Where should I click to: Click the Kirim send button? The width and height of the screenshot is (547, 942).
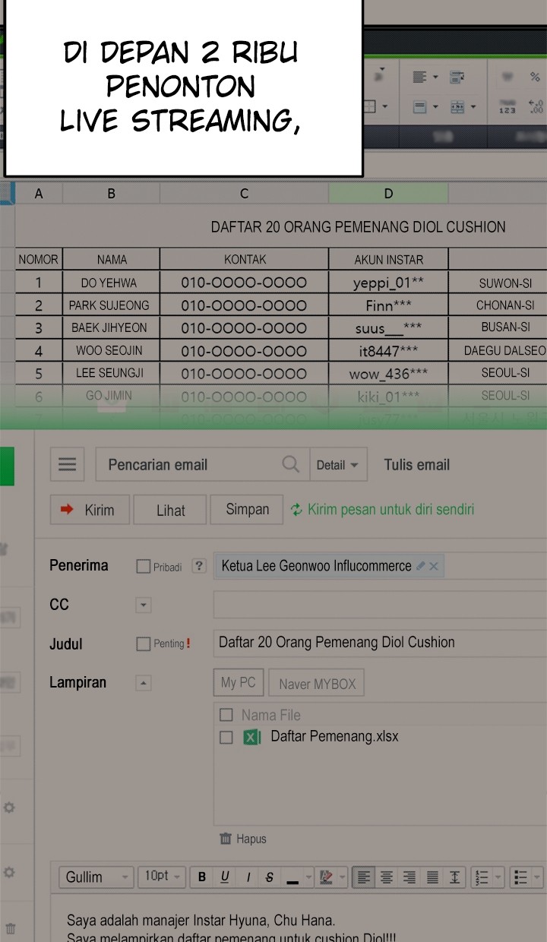(90, 510)
